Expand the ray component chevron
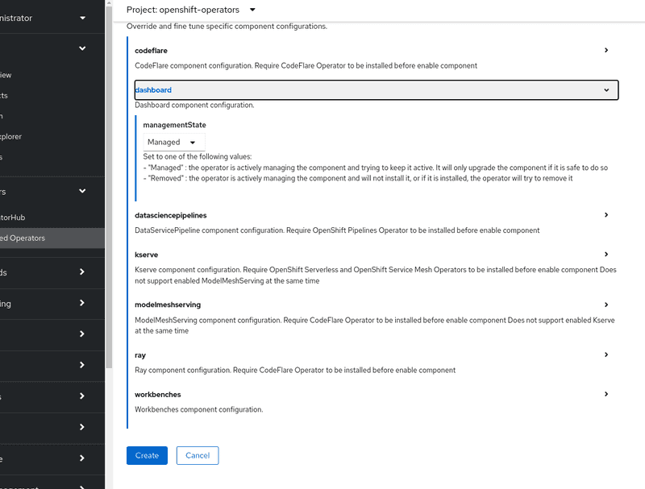645x489 pixels. click(x=606, y=354)
